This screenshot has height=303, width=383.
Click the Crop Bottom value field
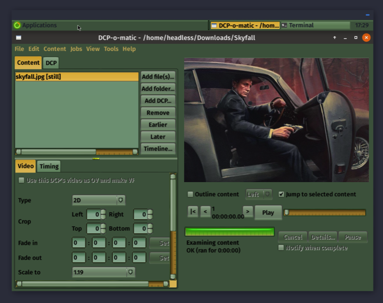[x=141, y=228]
